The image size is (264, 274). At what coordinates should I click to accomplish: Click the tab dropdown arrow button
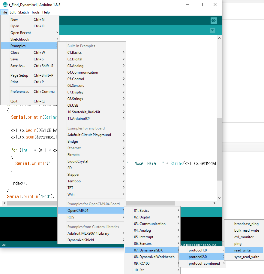click(x=212, y=30)
